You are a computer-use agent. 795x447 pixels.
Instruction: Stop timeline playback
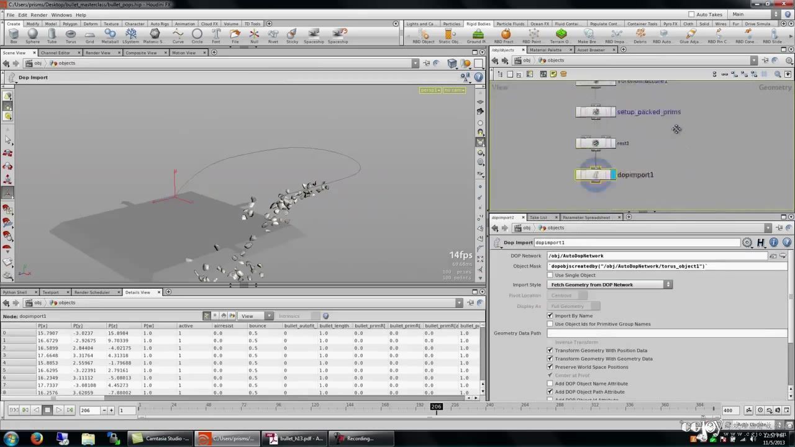[x=47, y=410]
